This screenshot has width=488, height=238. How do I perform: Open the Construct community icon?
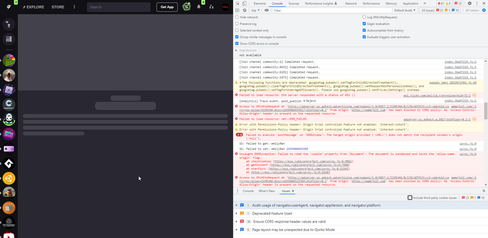(x=8, y=105)
